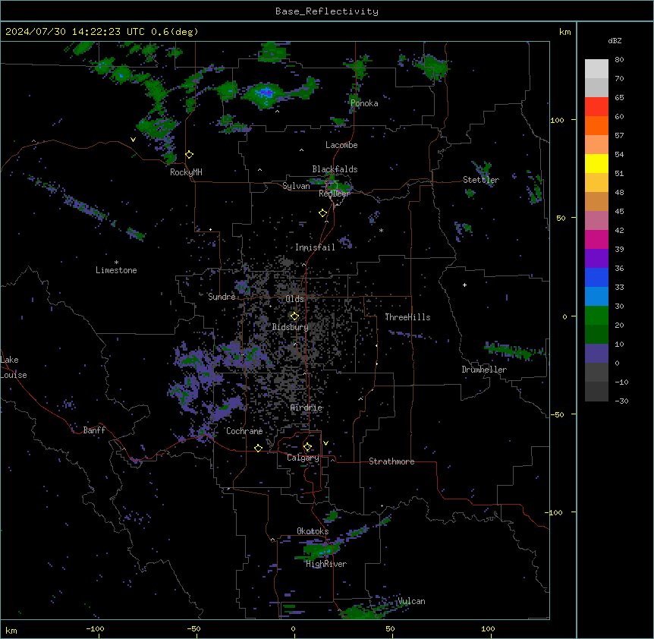Click the yellow diamond marker east of Cochrane
The height and width of the screenshot is (639, 654).
pos(258,448)
